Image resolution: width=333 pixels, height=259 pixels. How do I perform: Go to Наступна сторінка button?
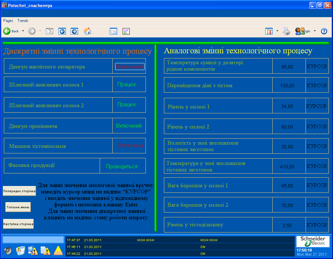click(18, 224)
